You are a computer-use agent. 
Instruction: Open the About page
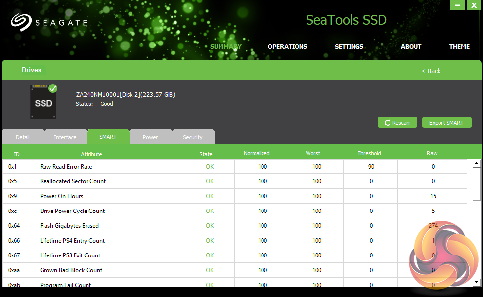click(x=411, y=47)
